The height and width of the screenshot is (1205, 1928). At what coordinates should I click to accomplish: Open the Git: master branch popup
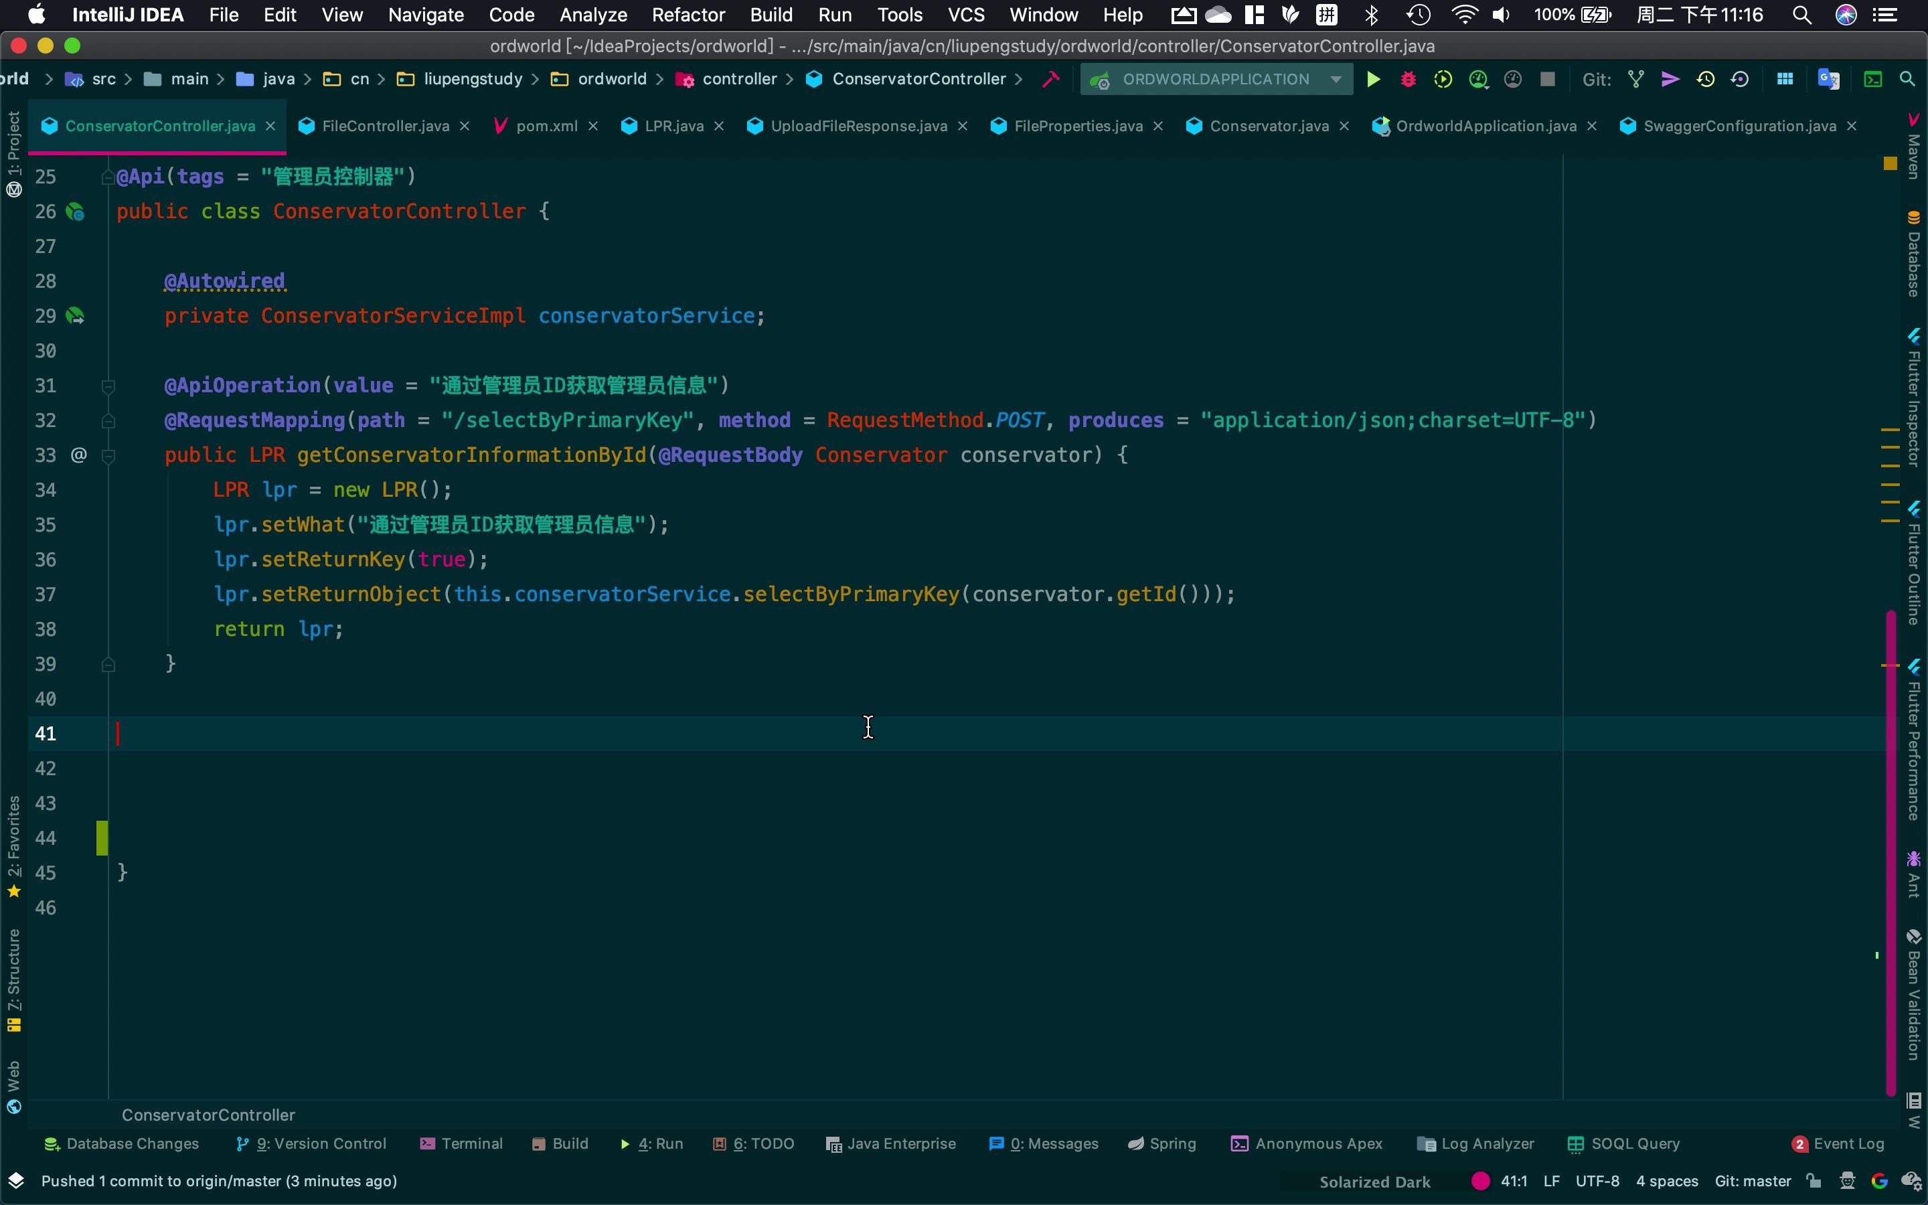coord(1752,1181)
